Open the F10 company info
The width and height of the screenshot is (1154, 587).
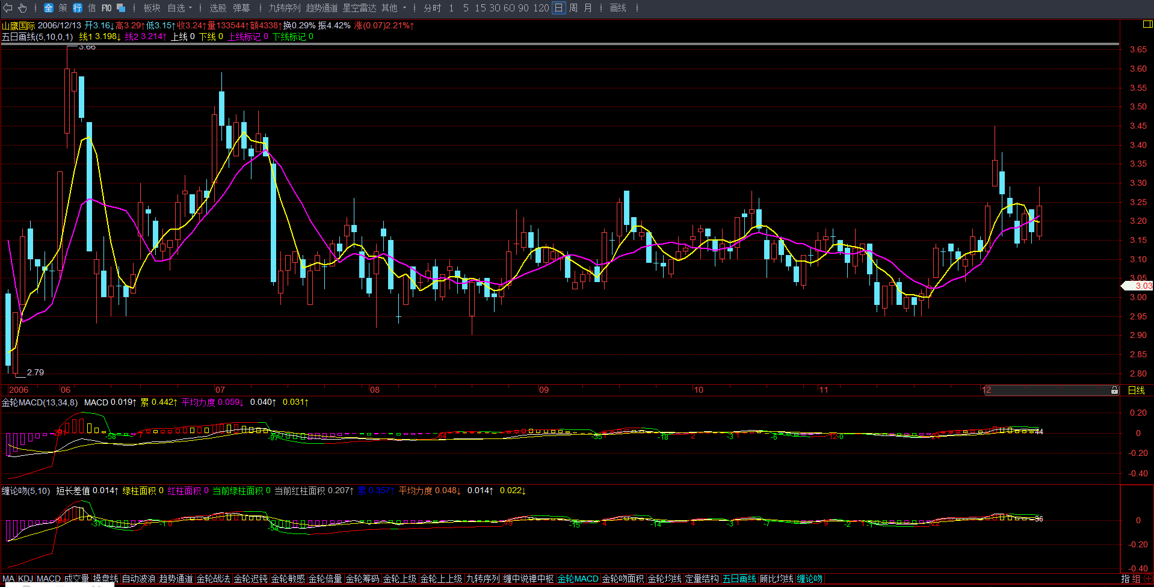pos(106,8)
